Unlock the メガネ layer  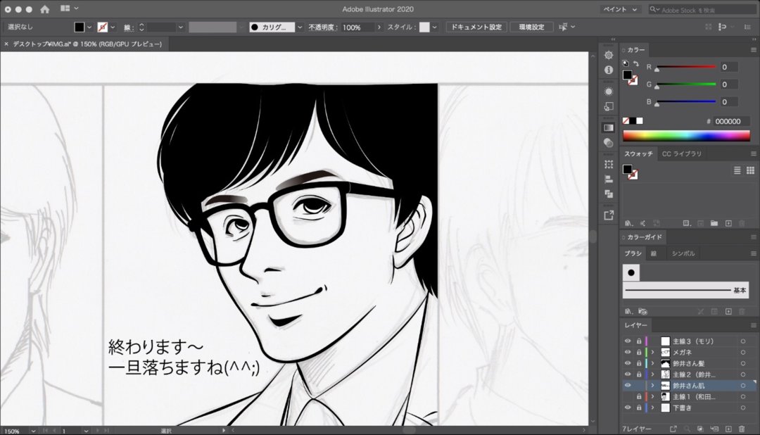pyautogui.click(x=639, y=352)
